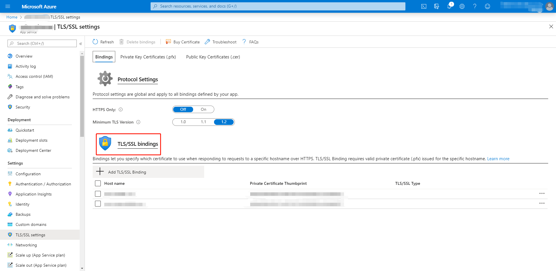
Task: Set minimum TLS version to 1.1
Action: [203, 122]
